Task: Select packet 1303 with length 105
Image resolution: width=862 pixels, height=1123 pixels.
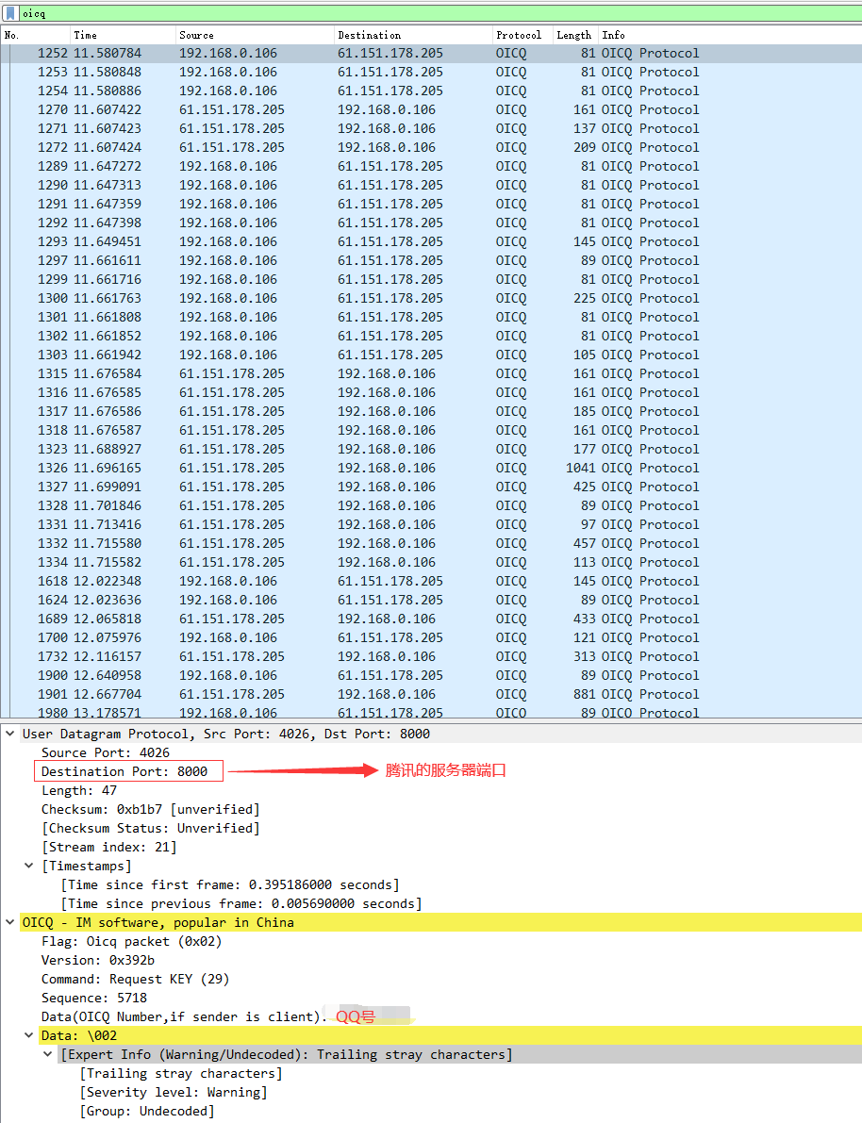Action: [x=431, y=355]
